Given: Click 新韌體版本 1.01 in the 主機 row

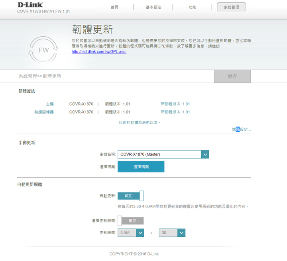Looking at the screenshot, I should 175,104.
